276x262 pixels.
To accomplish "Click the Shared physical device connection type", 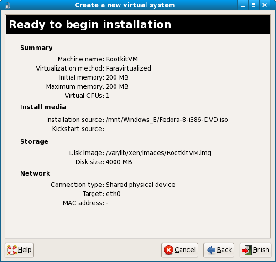I will 141,185.
